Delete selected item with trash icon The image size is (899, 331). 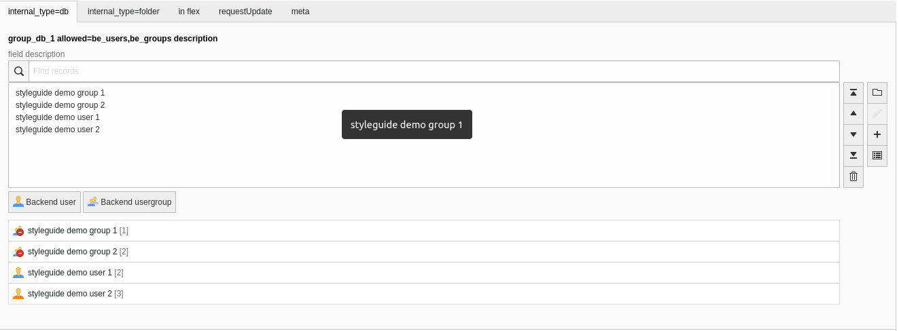[853, 177]
